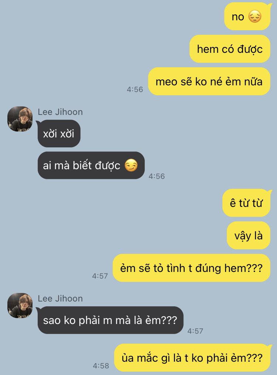Select the 'no' message with pensive emoji
The width and height of the screenshot is (277, 375).
[x=247, y=17]
